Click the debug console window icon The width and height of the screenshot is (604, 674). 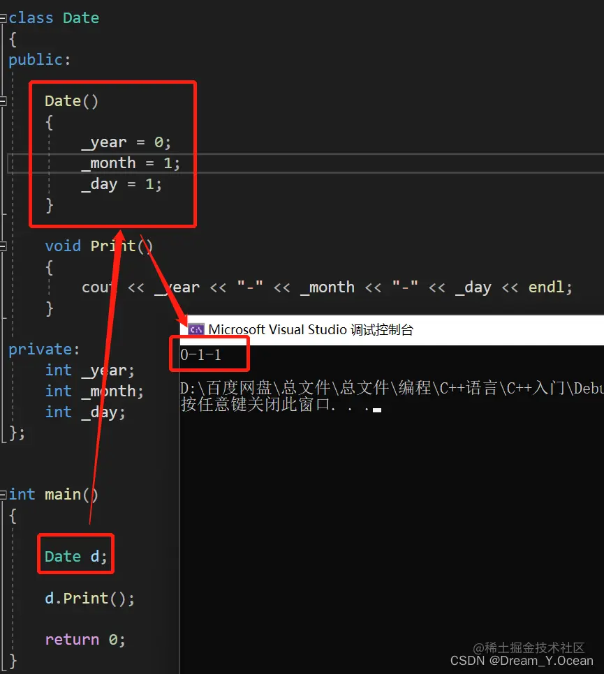[196, 329]
